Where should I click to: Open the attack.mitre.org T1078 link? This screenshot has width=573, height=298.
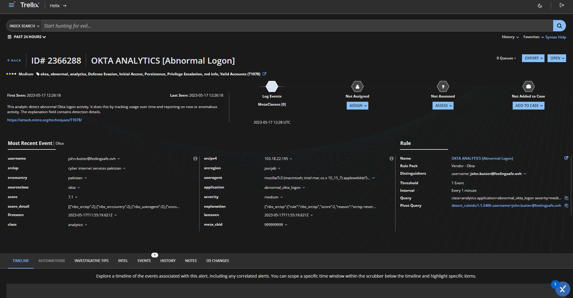point(44,120)
